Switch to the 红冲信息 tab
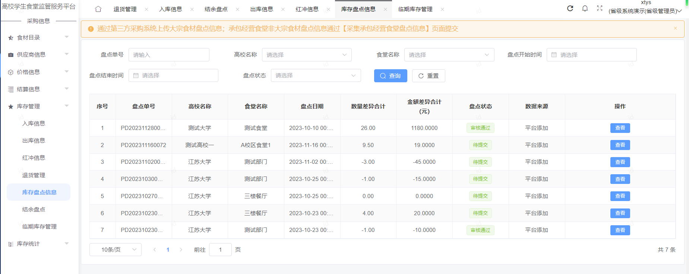The width and height of the screenshot is (689, 274). 307,9
